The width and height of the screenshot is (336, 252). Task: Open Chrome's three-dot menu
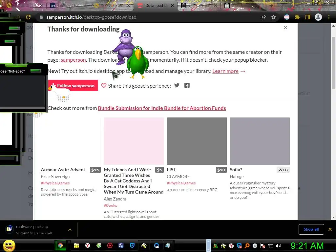(x=329, y=17)
